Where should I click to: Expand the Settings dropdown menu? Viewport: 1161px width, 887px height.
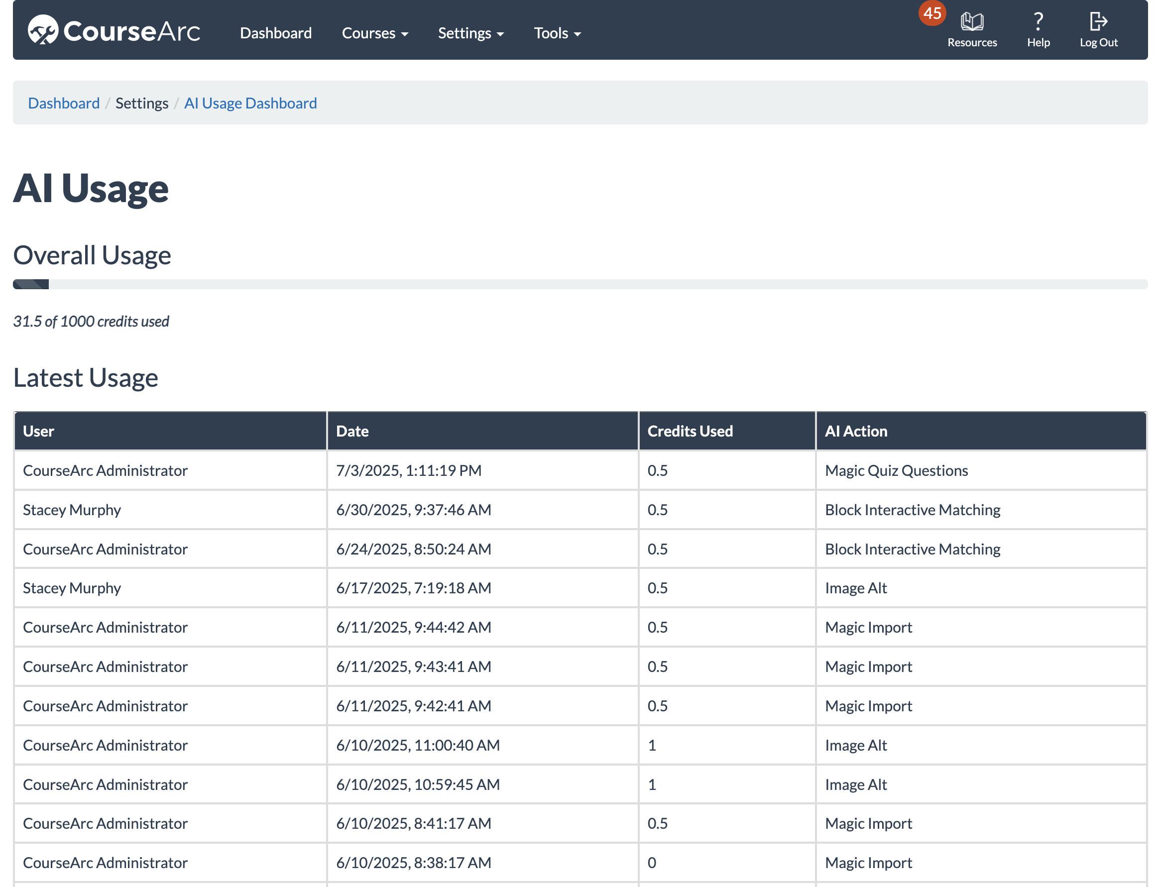471,33
